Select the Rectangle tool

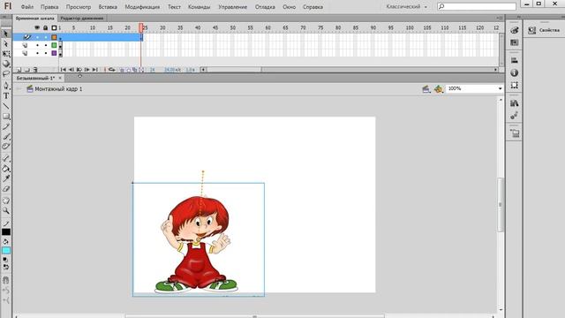tap(6, 117)
